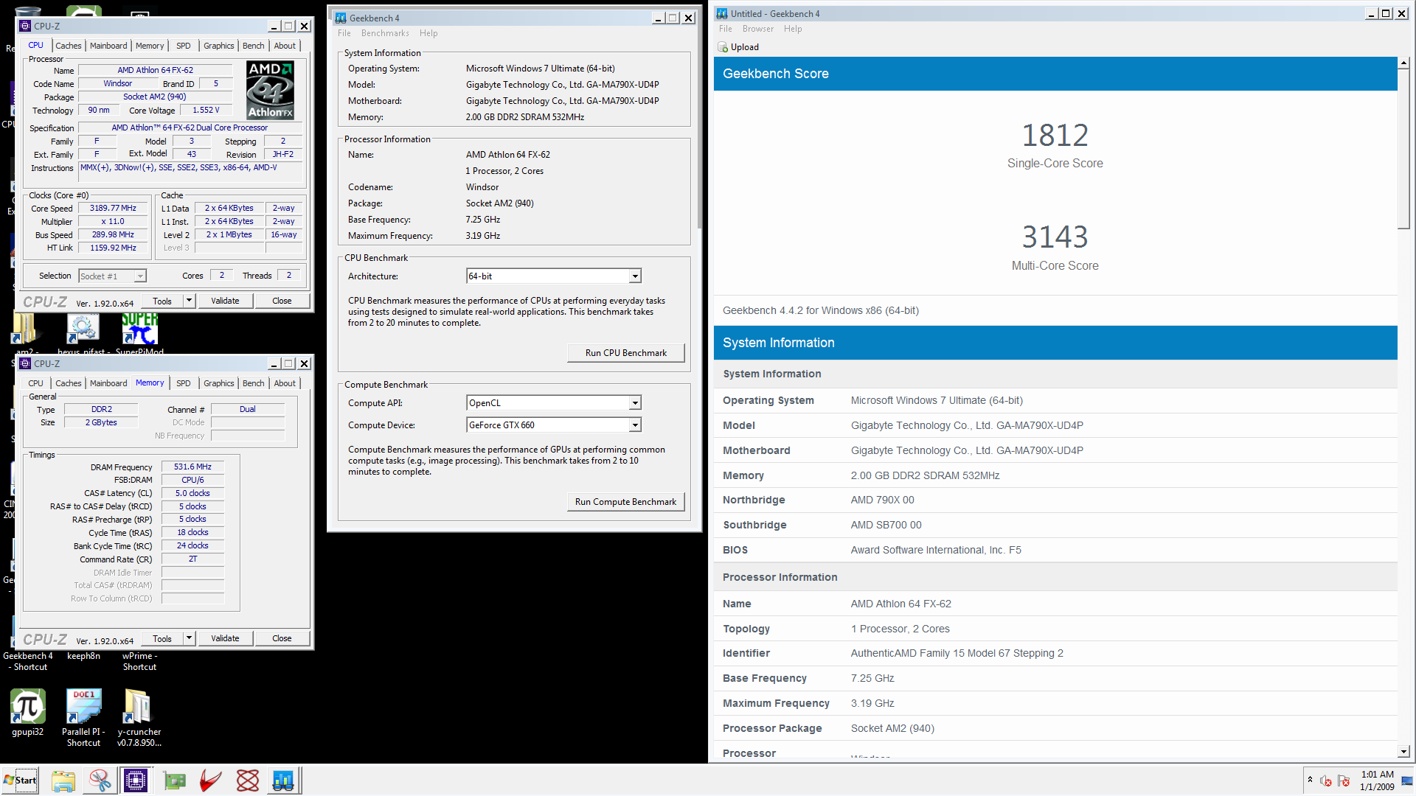This screenshot has width=1416, height=796.
Task: Switch to Caches tab in CPU-Z processor window
Action: [69, 46]
